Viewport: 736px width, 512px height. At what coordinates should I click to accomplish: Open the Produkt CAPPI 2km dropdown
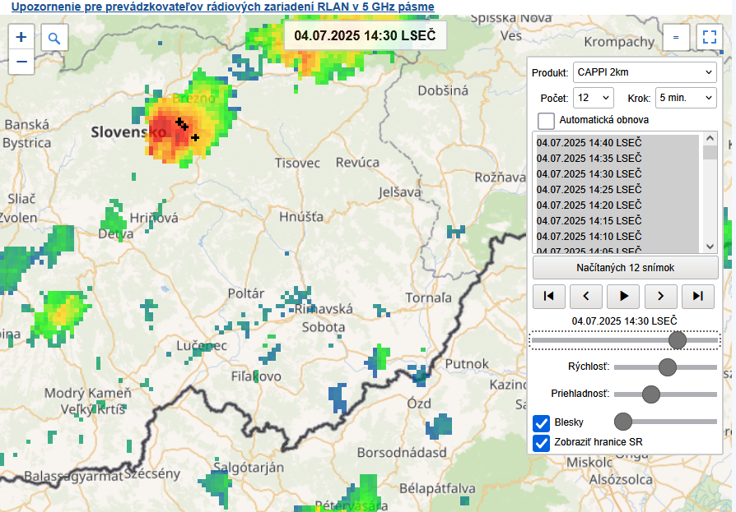[645, 72]
